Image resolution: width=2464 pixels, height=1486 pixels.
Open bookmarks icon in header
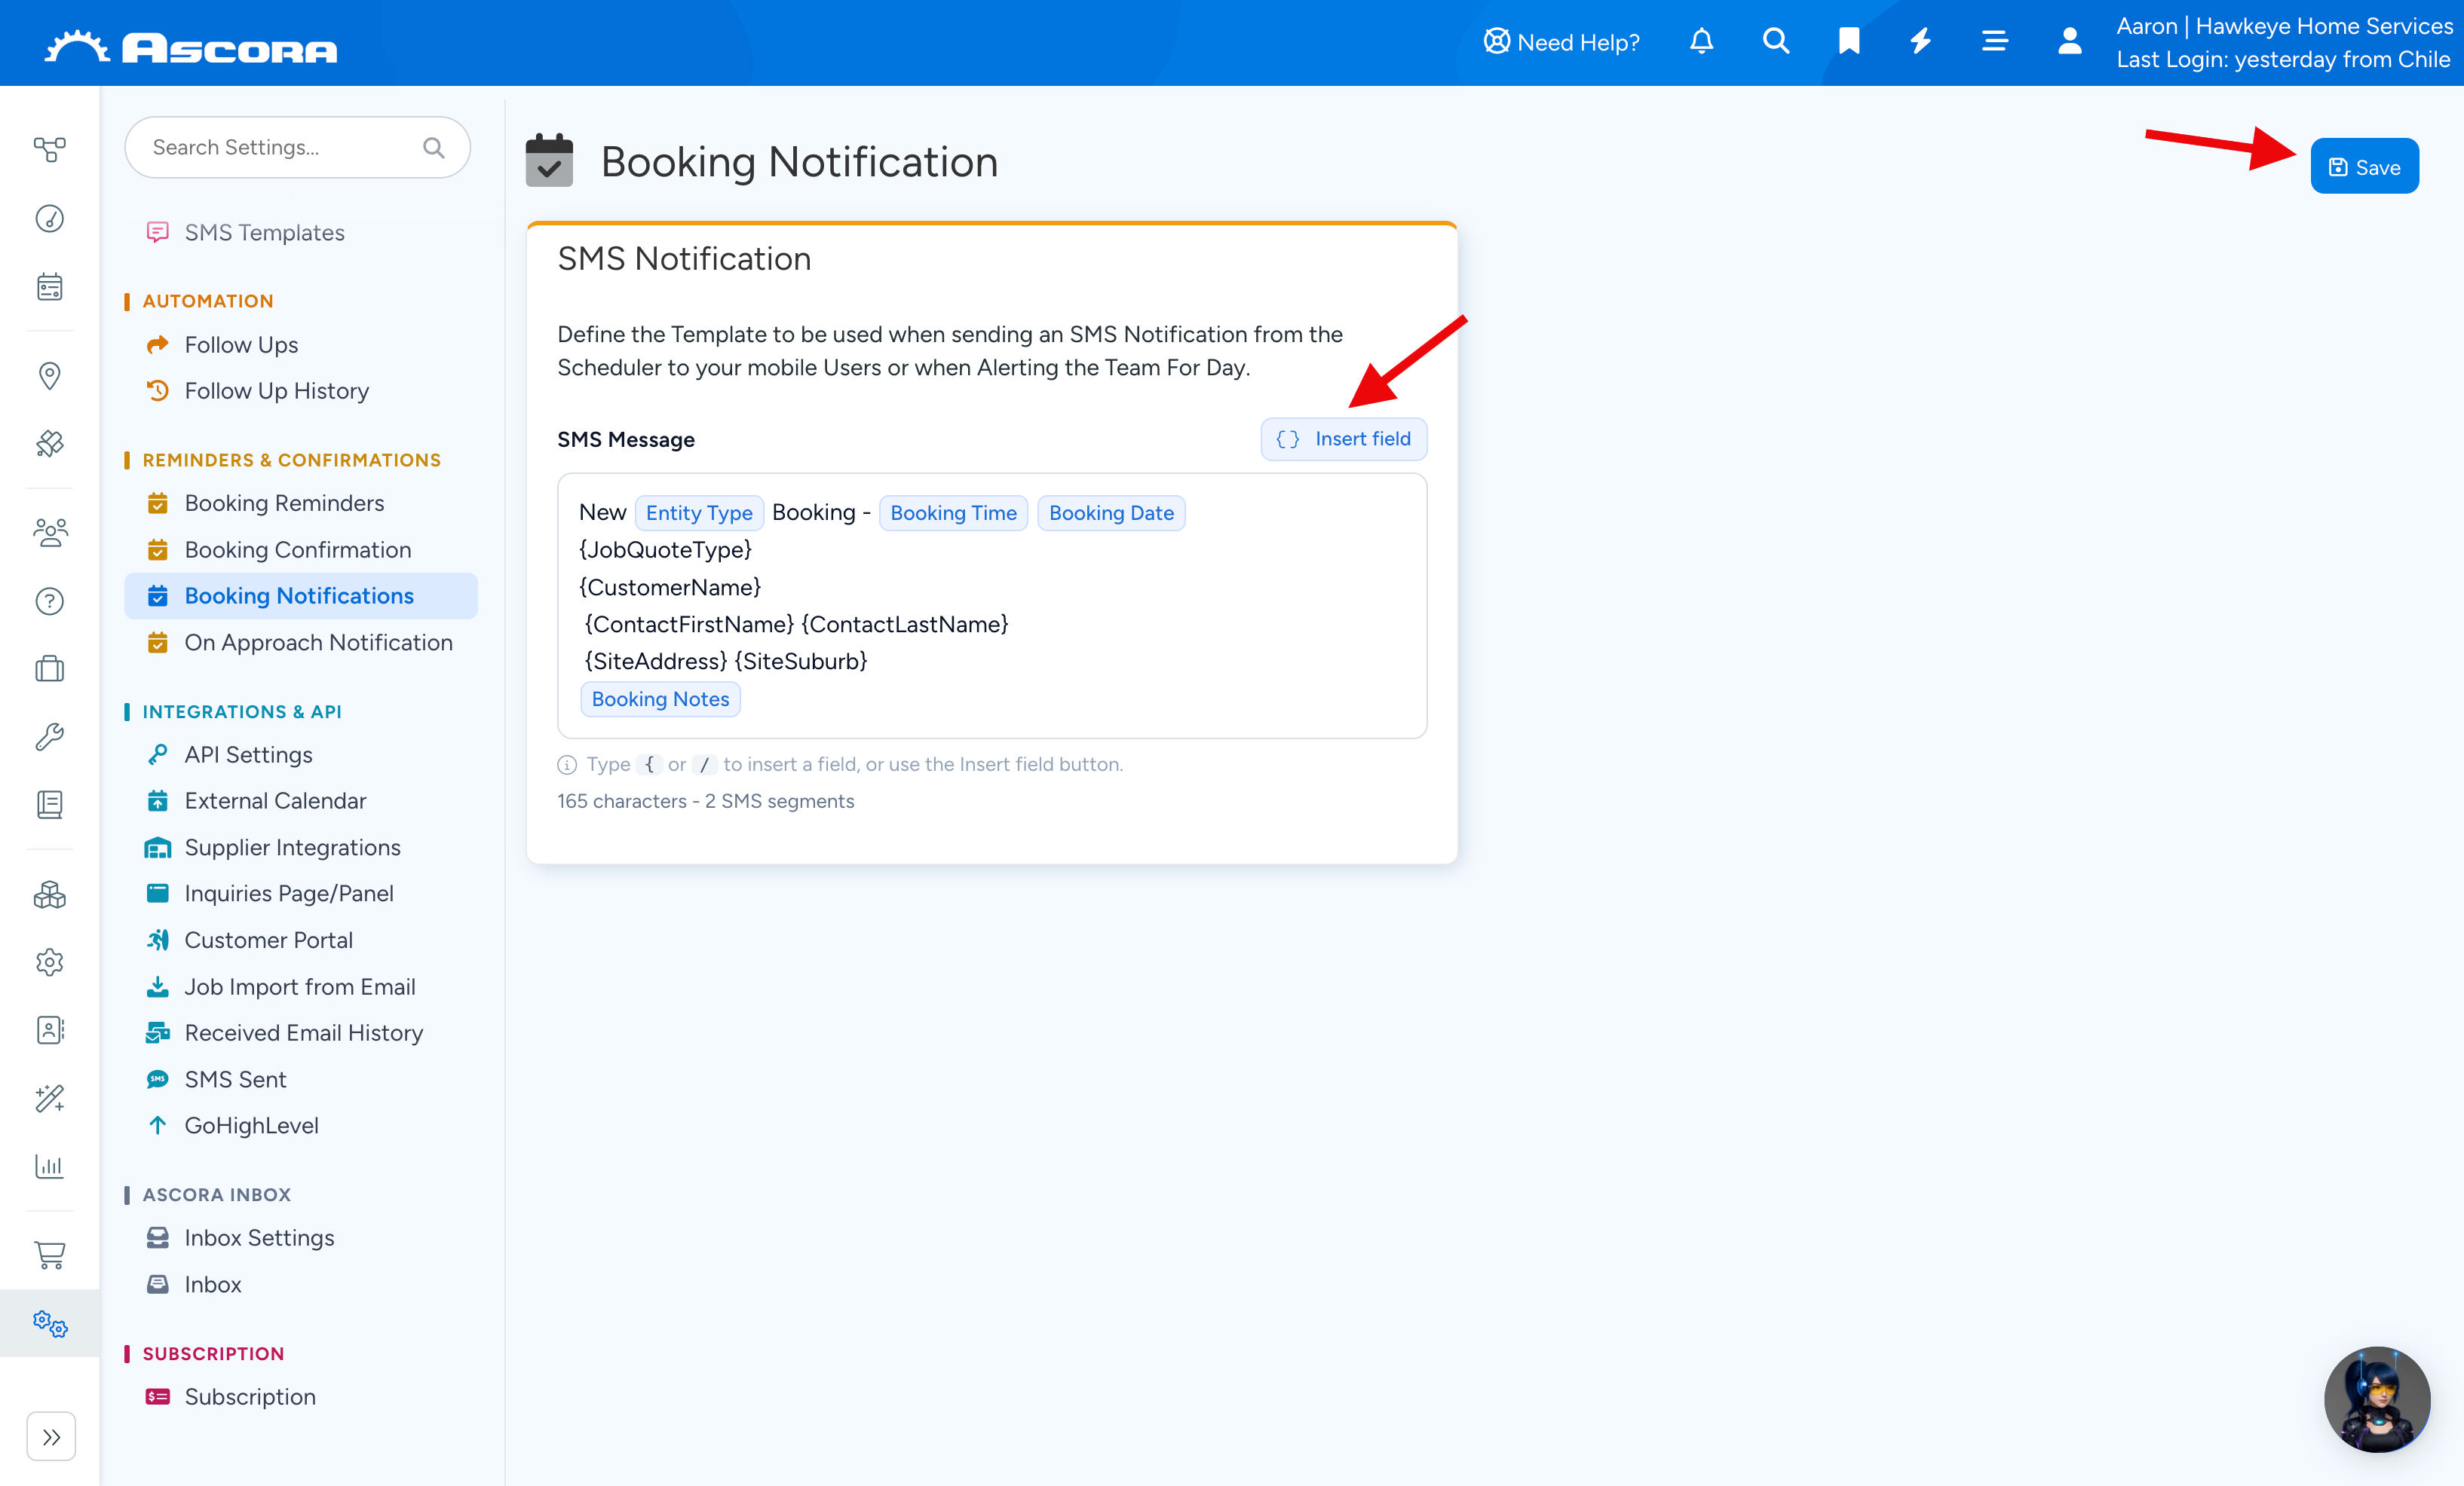click(x=1848, y=41)
